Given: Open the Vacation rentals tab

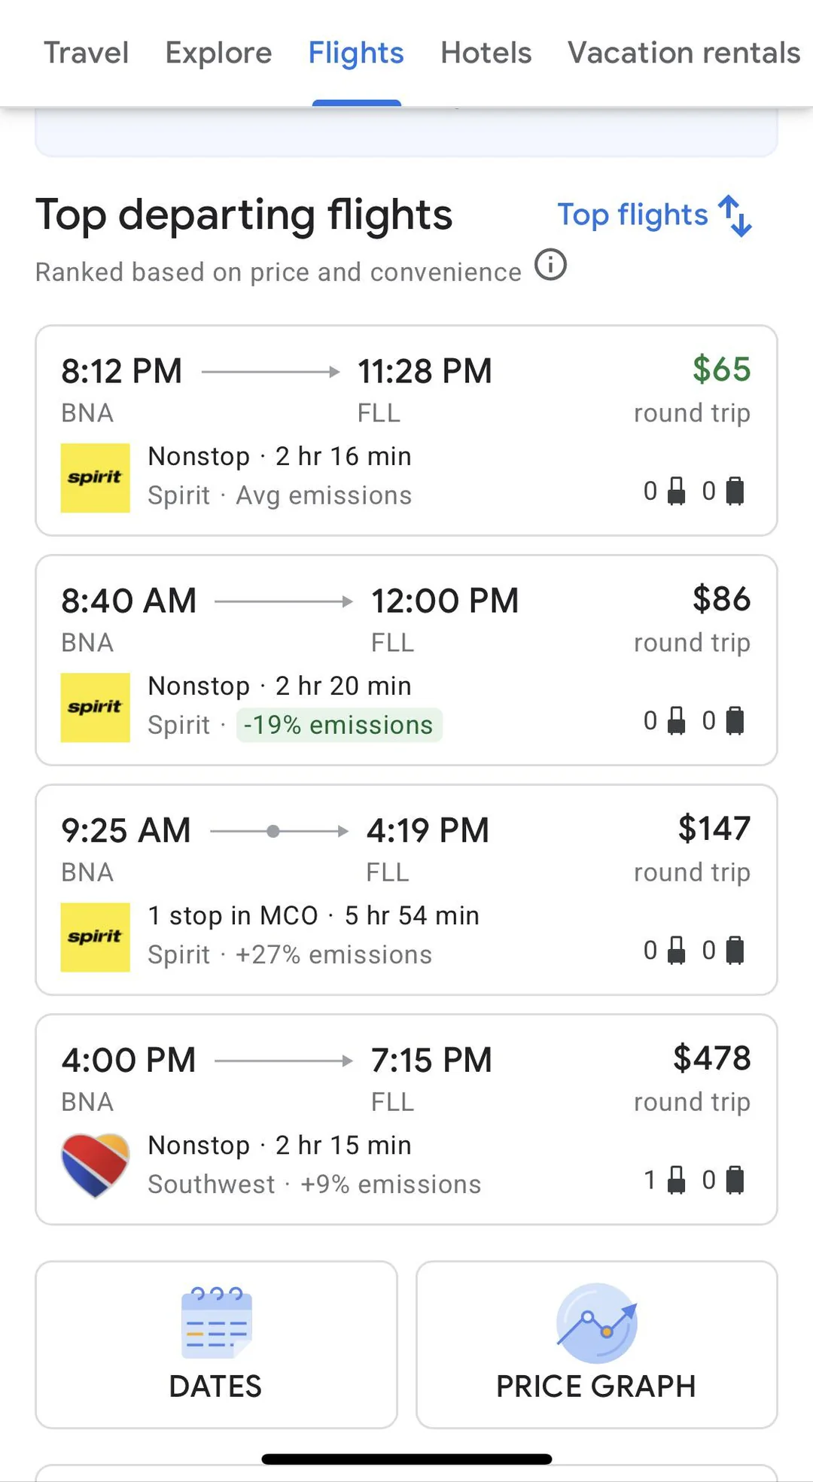Looking at the screenshot, I should [x=684, y=53].
